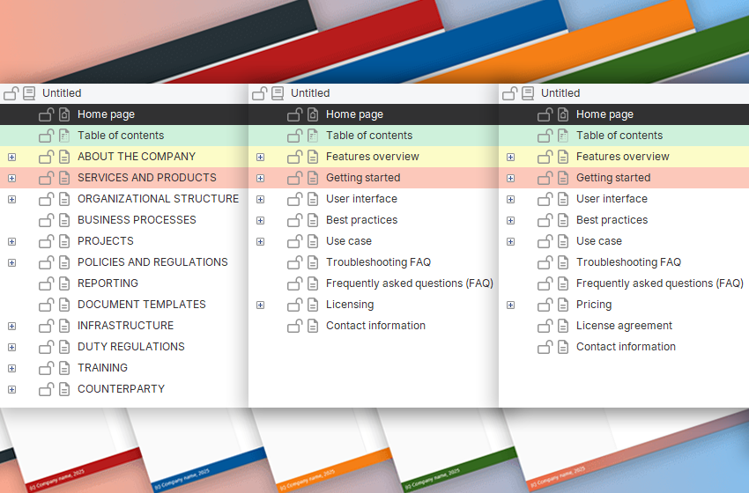Image resolution: width=749 pixels, height=493 pixels.
Task: Toggle the lock on License agreement
Action: [x=545, y=326]
